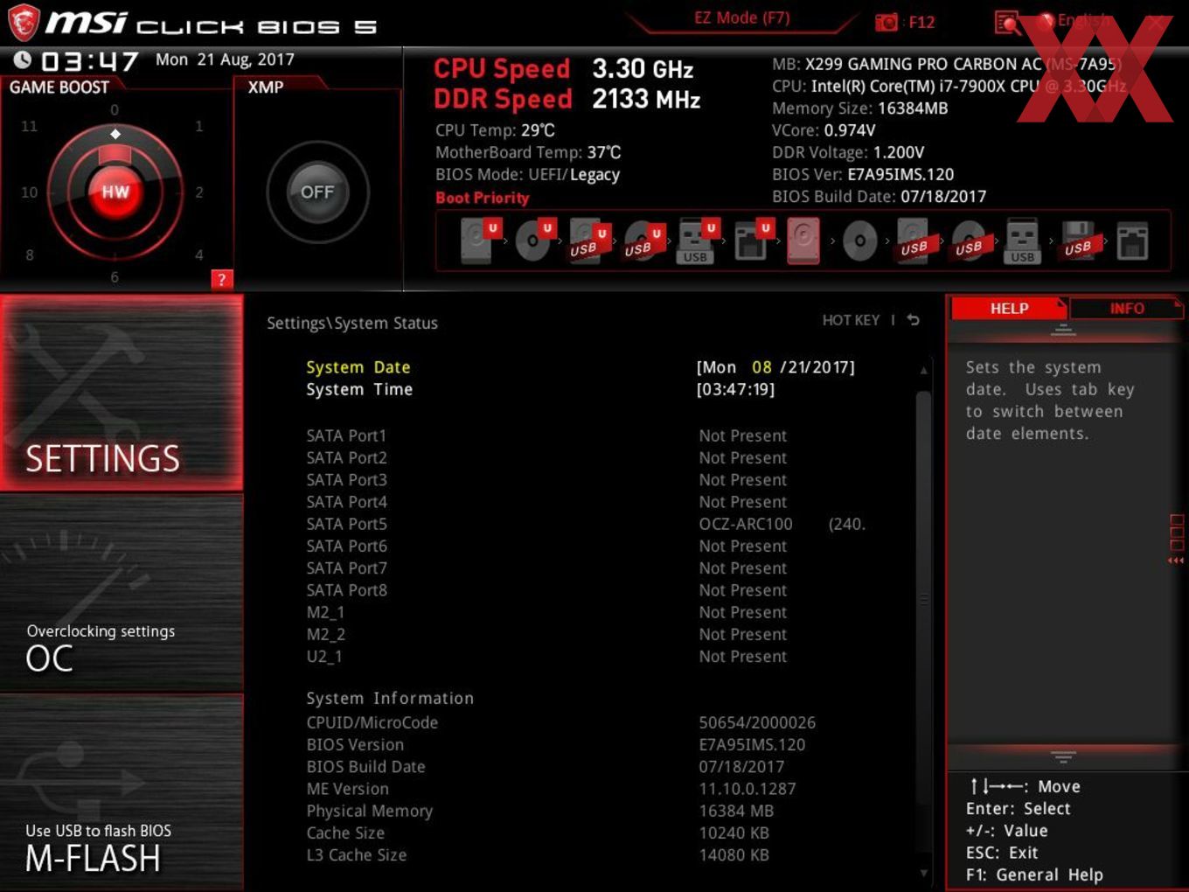Click the highlighted month value 08
Image resolution: width=1189 pixels, height=892 pixels.
(761, 367)
